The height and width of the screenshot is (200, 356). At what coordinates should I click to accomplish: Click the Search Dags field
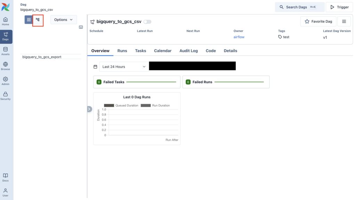(299, 7)
